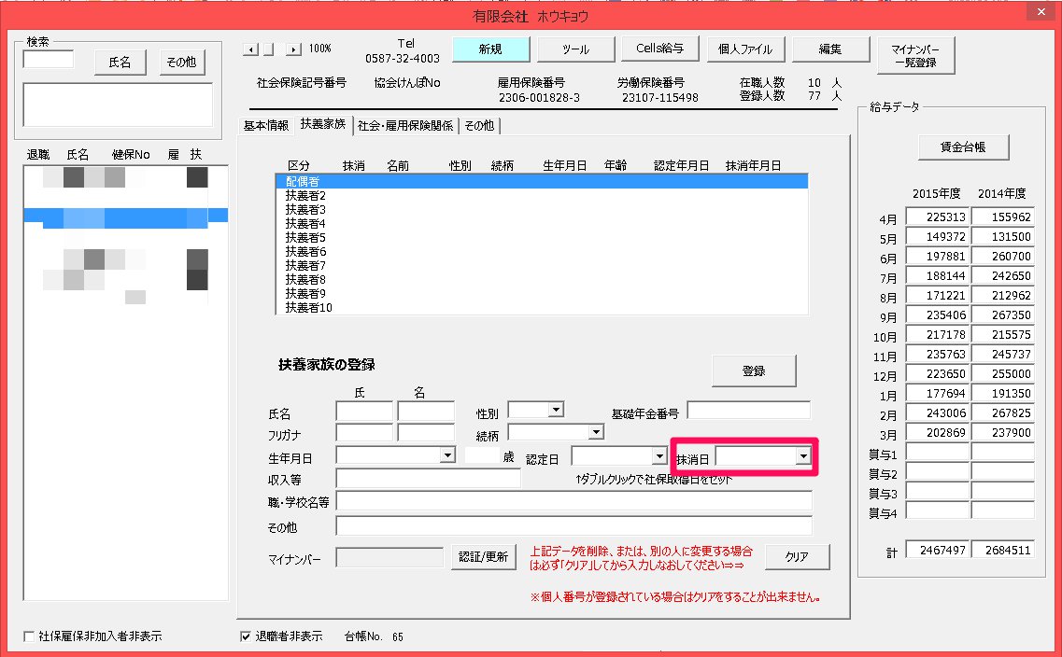The image size is (1062, 657).
Task: Click the 2014年度 賞与4 field
Action: coord(1003,510)
